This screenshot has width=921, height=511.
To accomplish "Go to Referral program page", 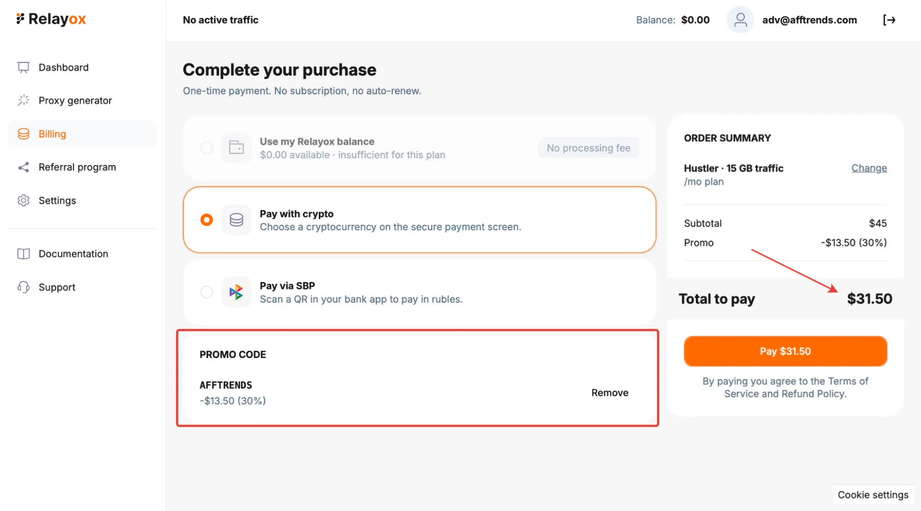I will [x=83, y=167].
